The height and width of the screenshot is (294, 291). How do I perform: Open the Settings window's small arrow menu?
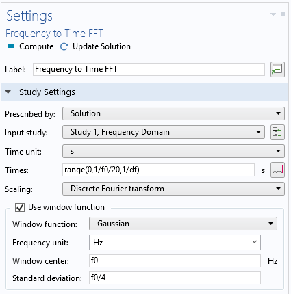point(273,14)
